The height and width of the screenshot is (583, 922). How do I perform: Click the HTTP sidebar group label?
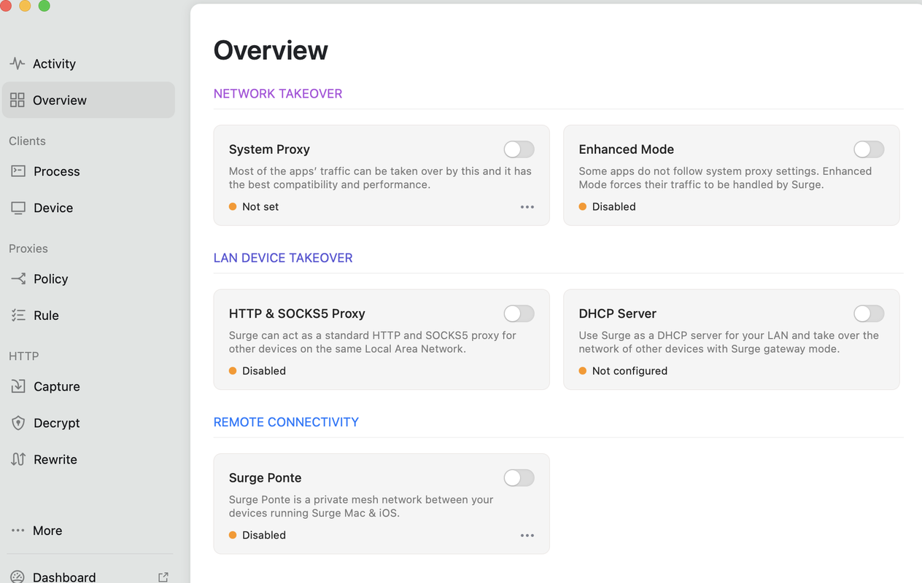point(23,356)
